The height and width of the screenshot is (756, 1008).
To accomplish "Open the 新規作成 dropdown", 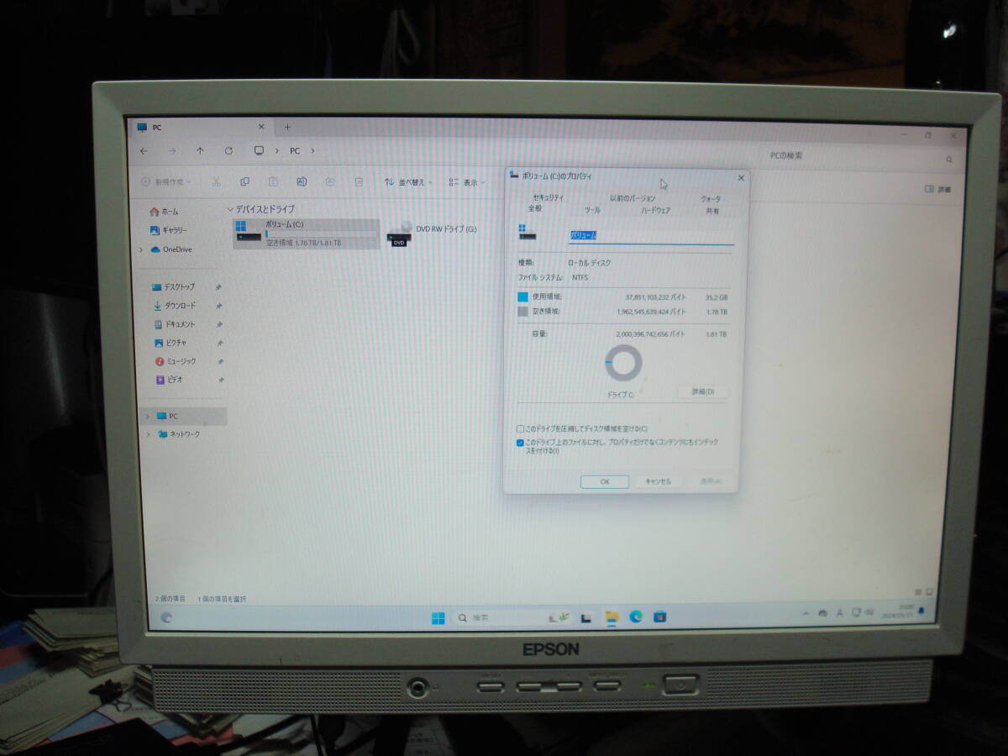I will pos(166,181).
